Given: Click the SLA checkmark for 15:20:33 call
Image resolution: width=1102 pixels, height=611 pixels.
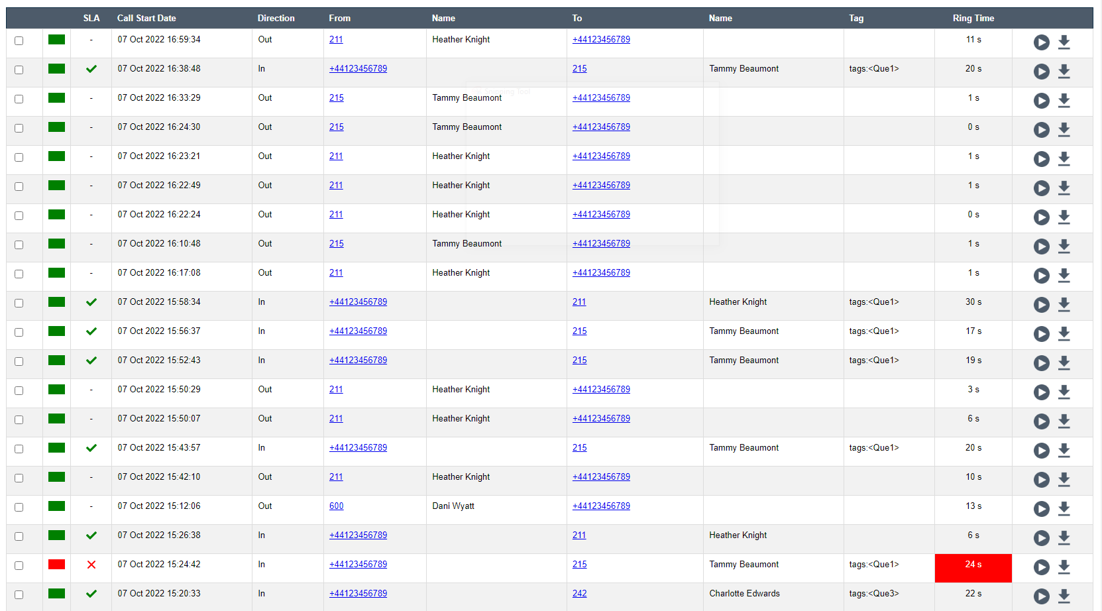Looking at the screenshot, I should (x=91, y=593).
